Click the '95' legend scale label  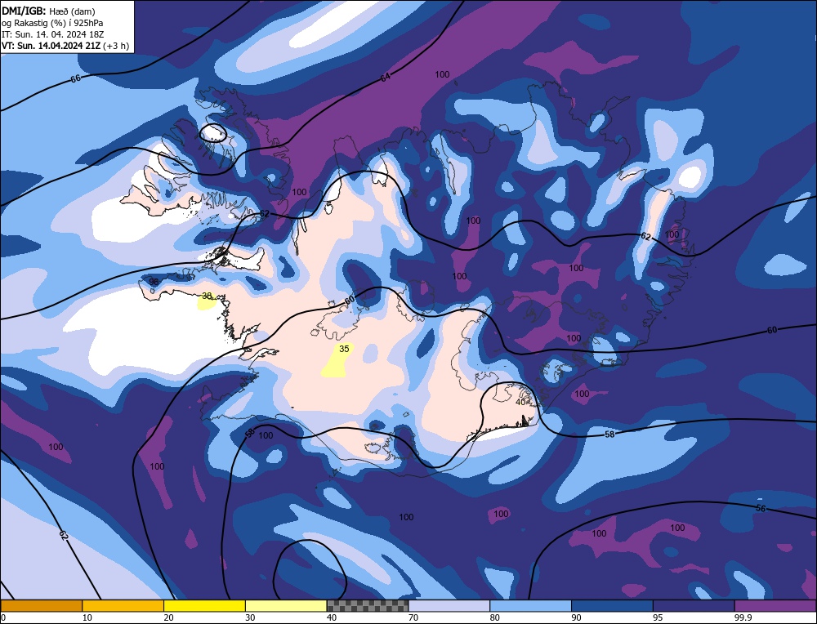point(658,617)
